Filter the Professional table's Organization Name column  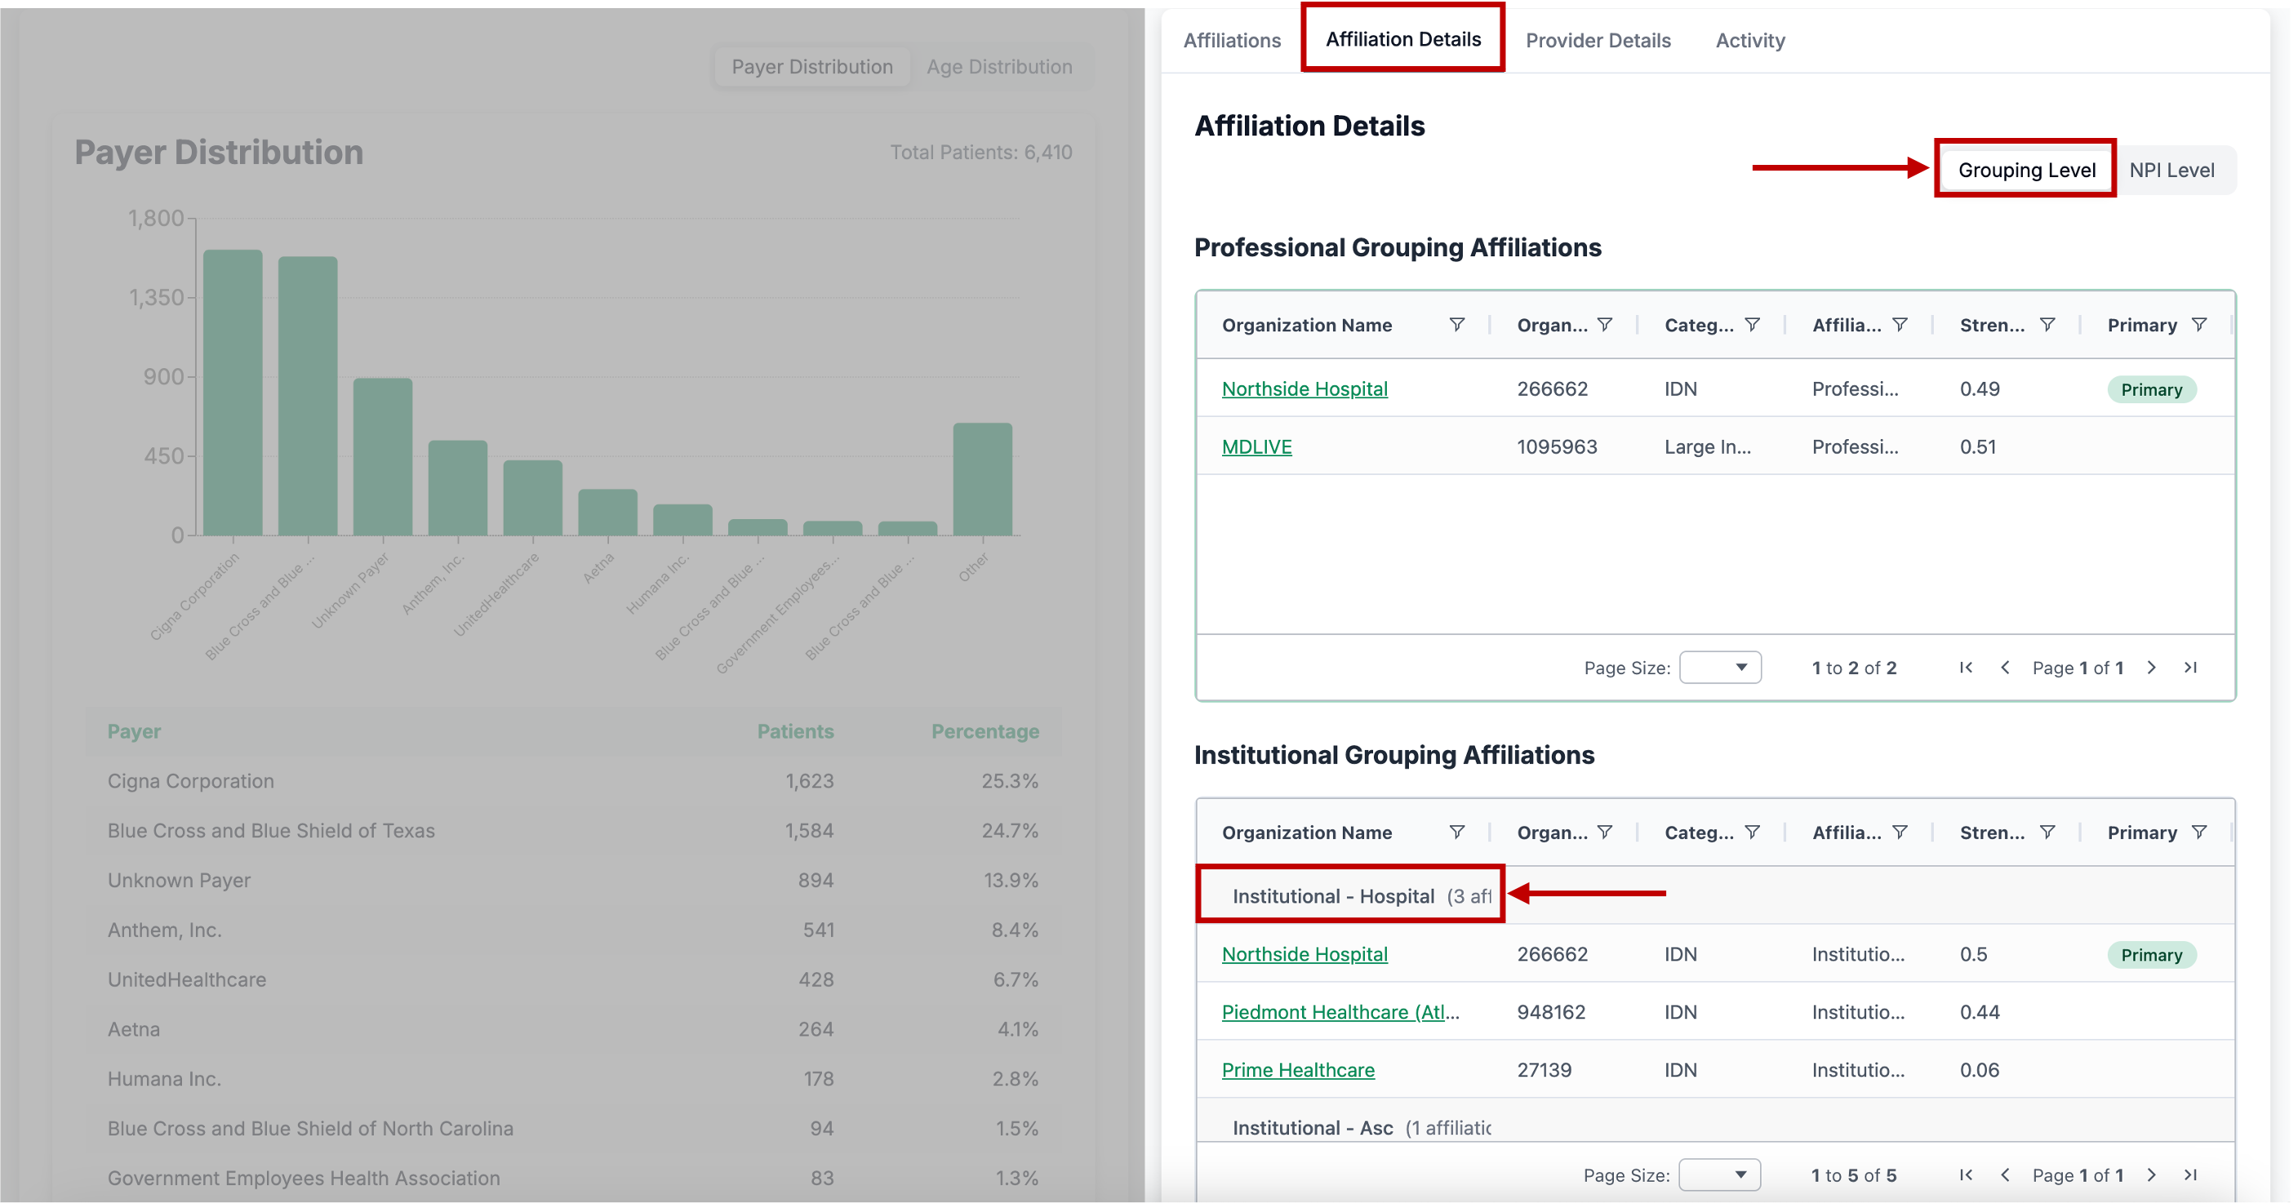[x=1456, y=325]
